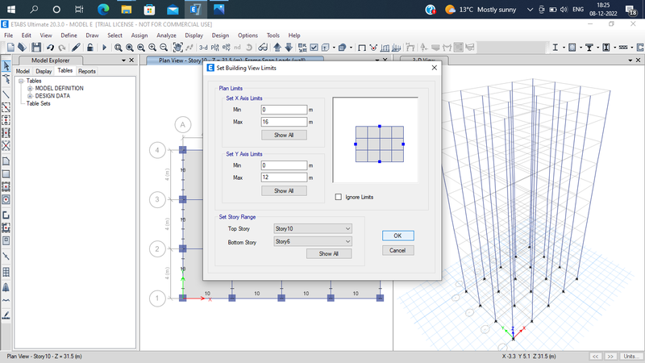Click Cancel in Set Building View Limits
The width and height of the screenshot is (645, 363).
pyautogui.click(x=397, y=250)
